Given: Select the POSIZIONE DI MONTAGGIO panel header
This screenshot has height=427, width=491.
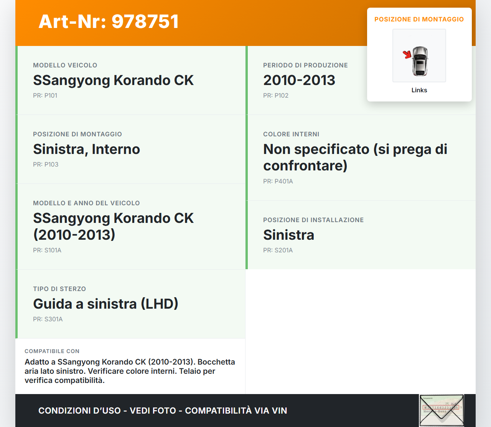Looking at the screenshot, I should coord(419,19).
